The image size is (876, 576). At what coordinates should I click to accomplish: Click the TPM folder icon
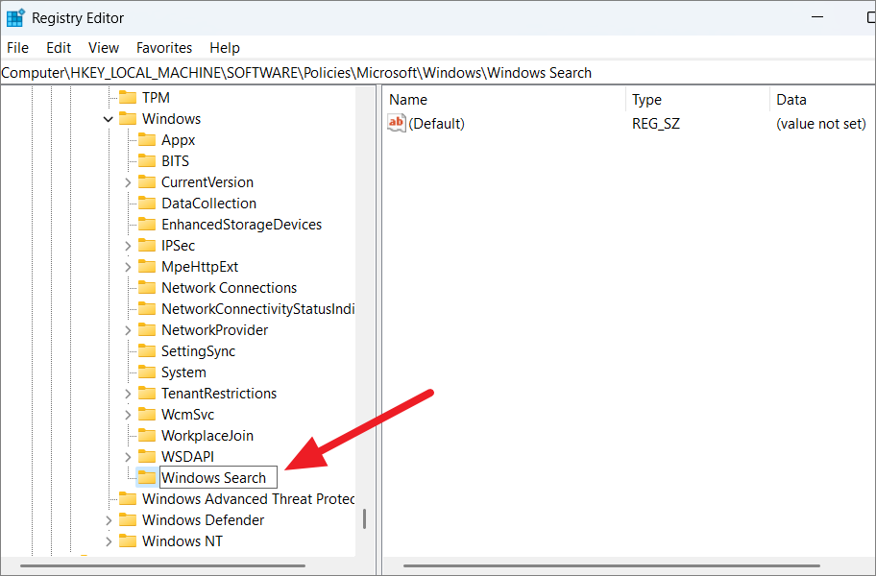[128, 98]
